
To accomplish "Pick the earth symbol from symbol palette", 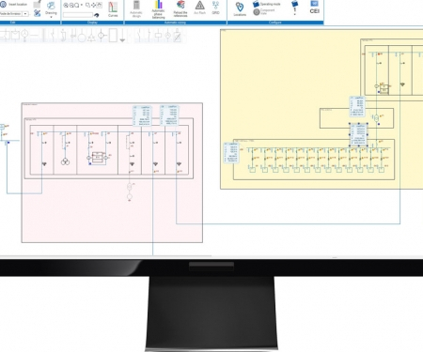I will pos(122,36).
